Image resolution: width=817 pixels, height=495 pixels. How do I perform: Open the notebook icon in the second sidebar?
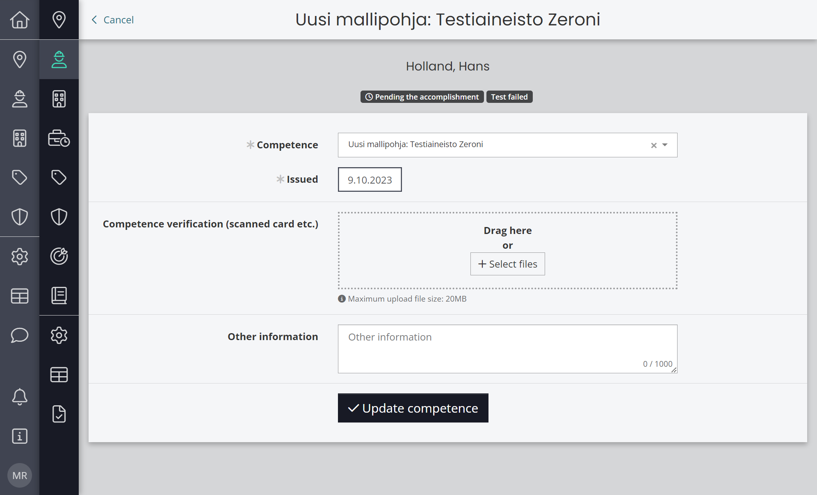click(x=59, y=296)
